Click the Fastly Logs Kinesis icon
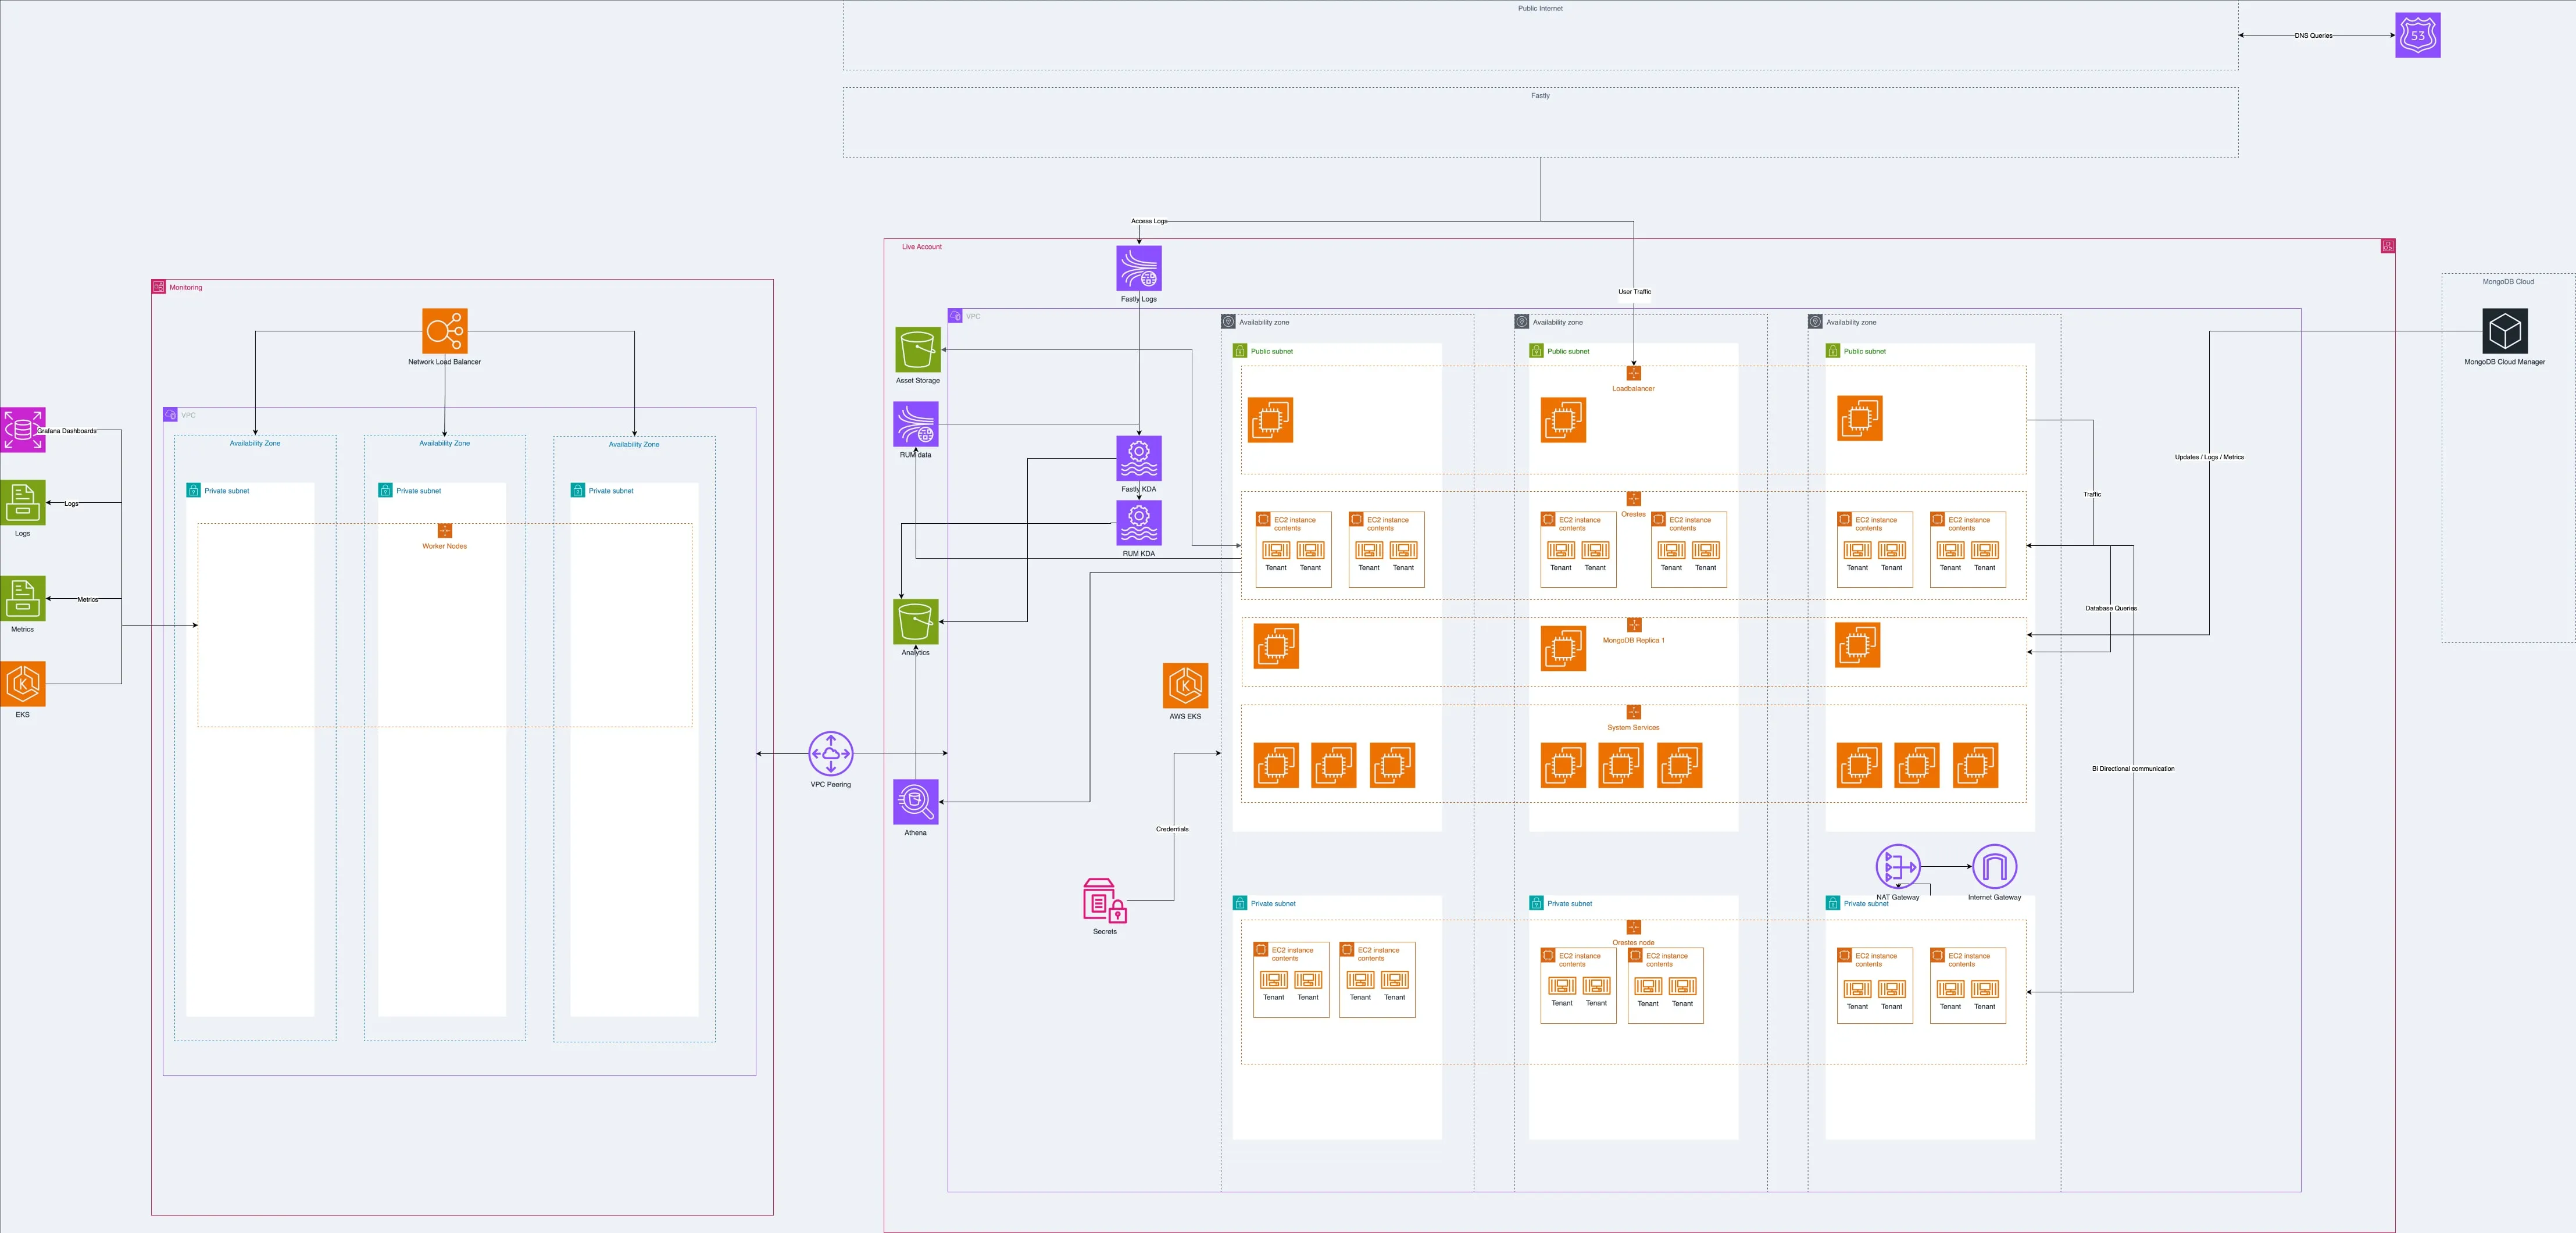 tap(1139, 268)
